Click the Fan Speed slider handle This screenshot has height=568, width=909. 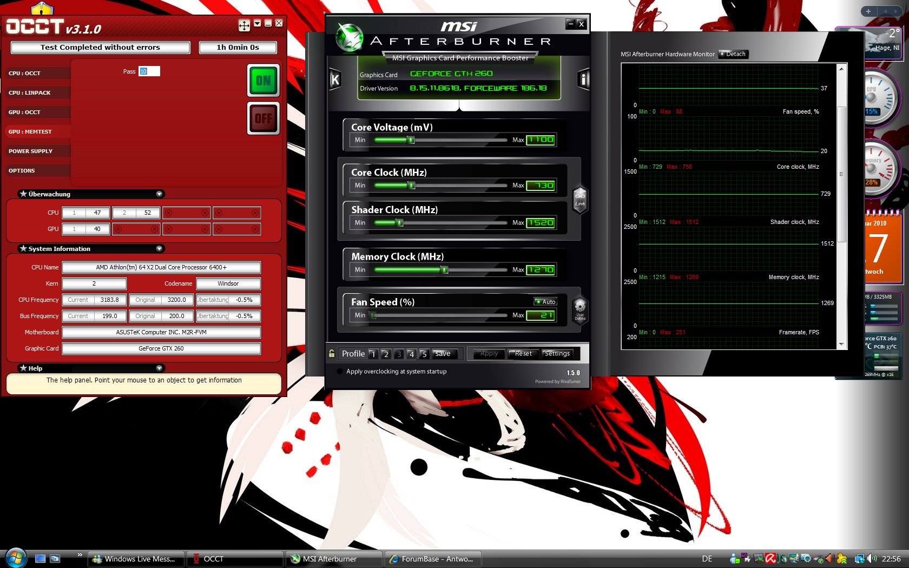pos(373,315)
